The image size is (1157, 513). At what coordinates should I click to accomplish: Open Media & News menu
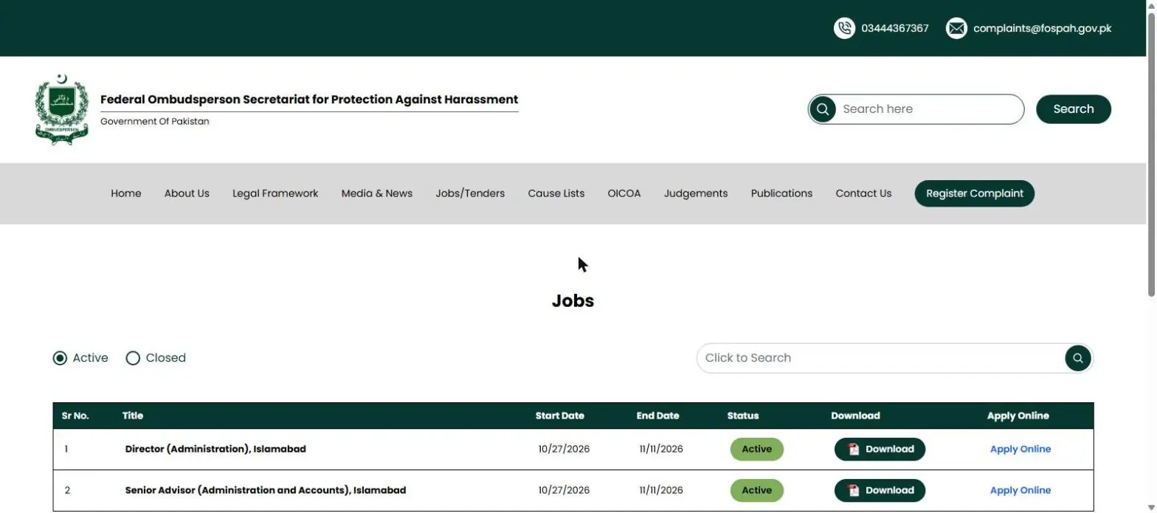377,193
